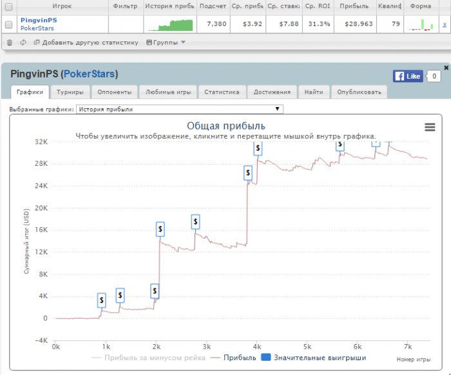Switch to the Найти tab
This screenshot has height=375, width=451.
click(x=314, y=92)
